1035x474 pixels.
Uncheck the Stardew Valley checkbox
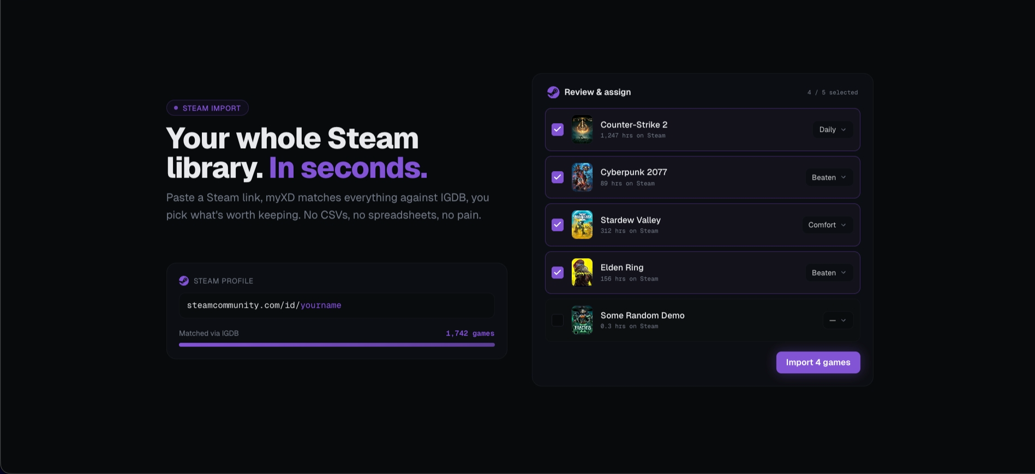click(558, 224)
